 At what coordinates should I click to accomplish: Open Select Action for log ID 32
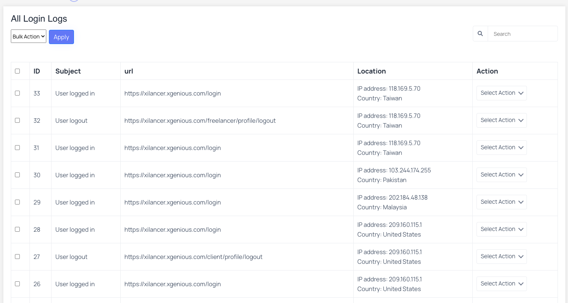tap(502, 120)
